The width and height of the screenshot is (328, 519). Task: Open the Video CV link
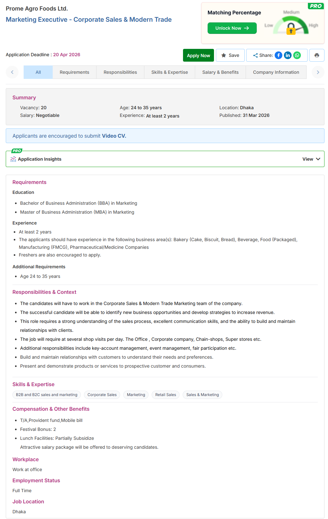114,136
